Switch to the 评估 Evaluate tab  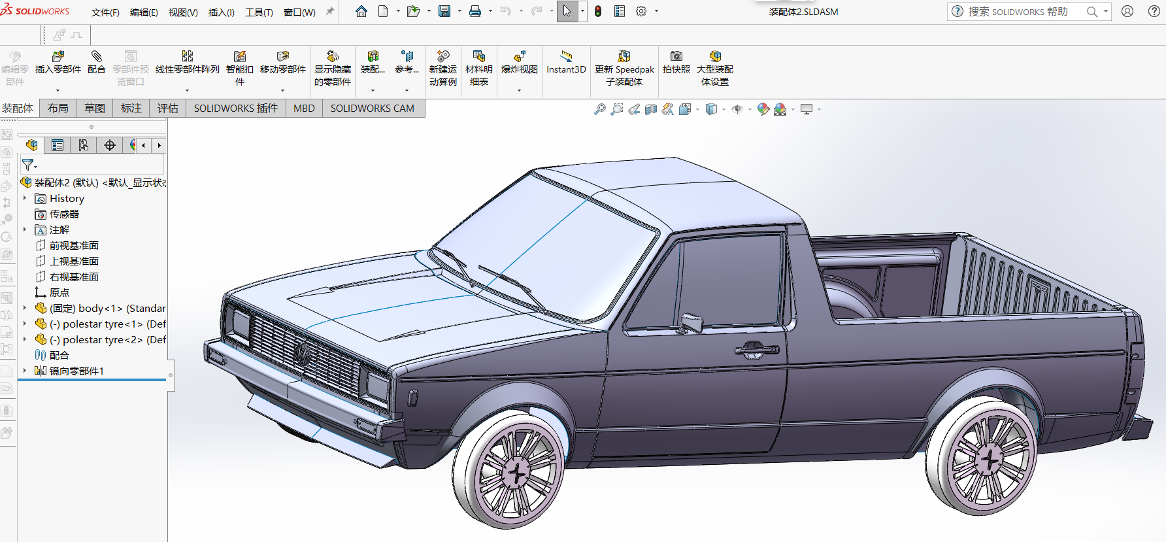pos(167,109)
